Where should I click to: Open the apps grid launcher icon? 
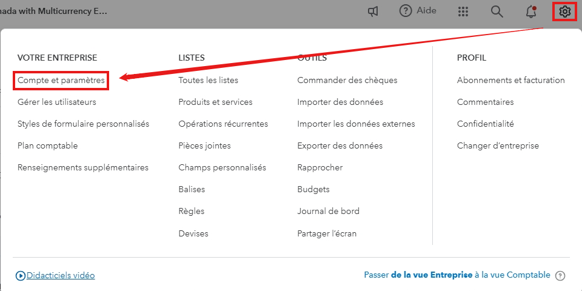pos(463,12)
